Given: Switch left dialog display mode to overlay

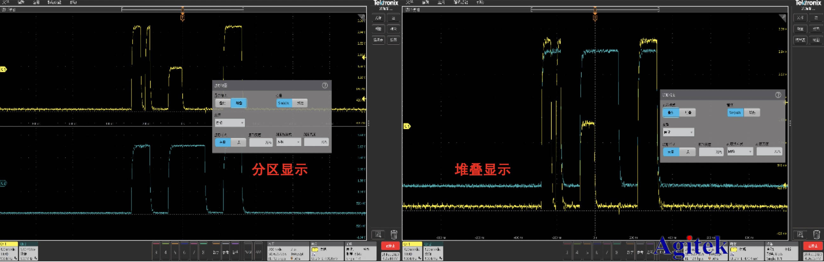Looking at the screenshot, I should (223, 103).
